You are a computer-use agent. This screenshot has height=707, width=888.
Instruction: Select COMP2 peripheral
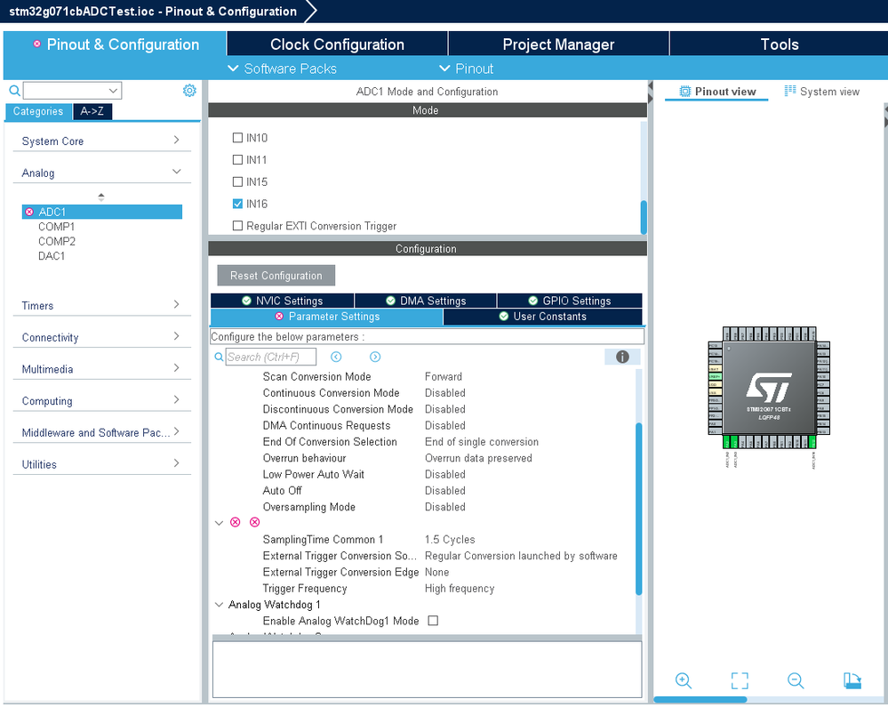pos(57,241)
